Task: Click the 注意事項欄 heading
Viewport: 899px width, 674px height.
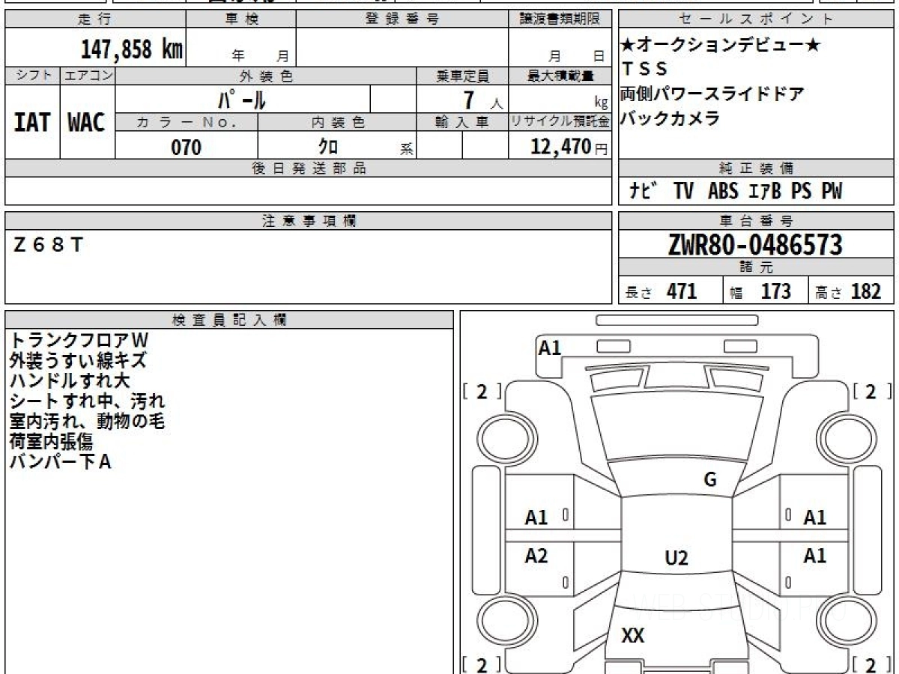Action: pyautogui.click(x=309, y=221)
